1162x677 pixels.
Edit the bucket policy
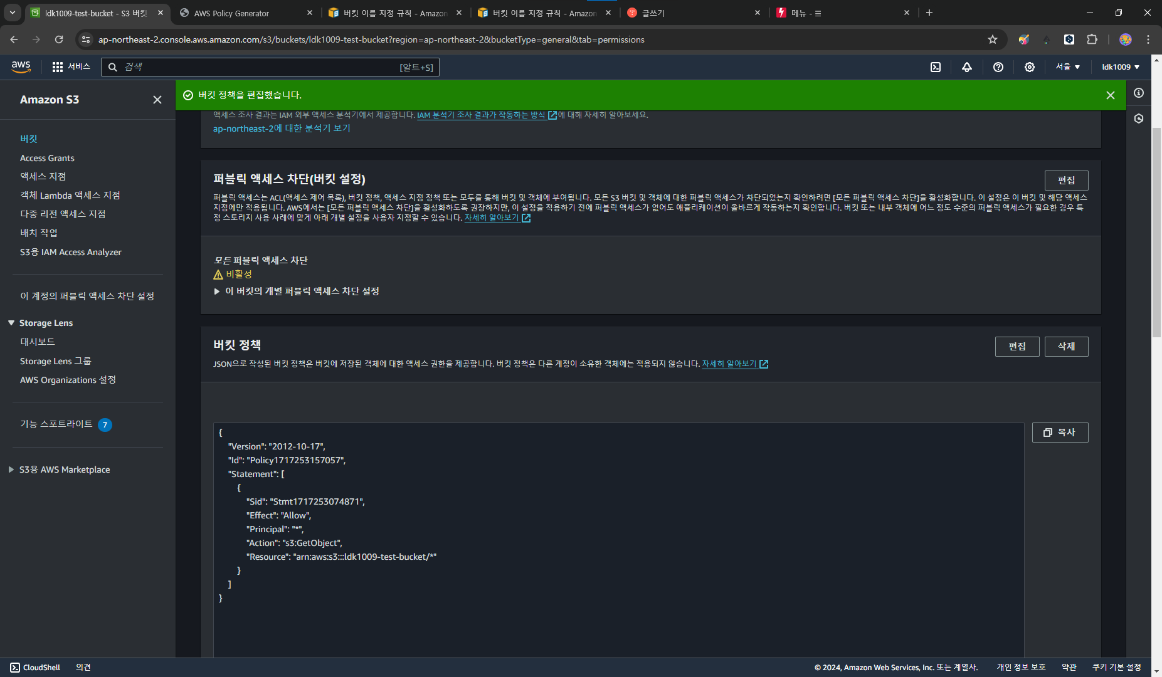1017,347
